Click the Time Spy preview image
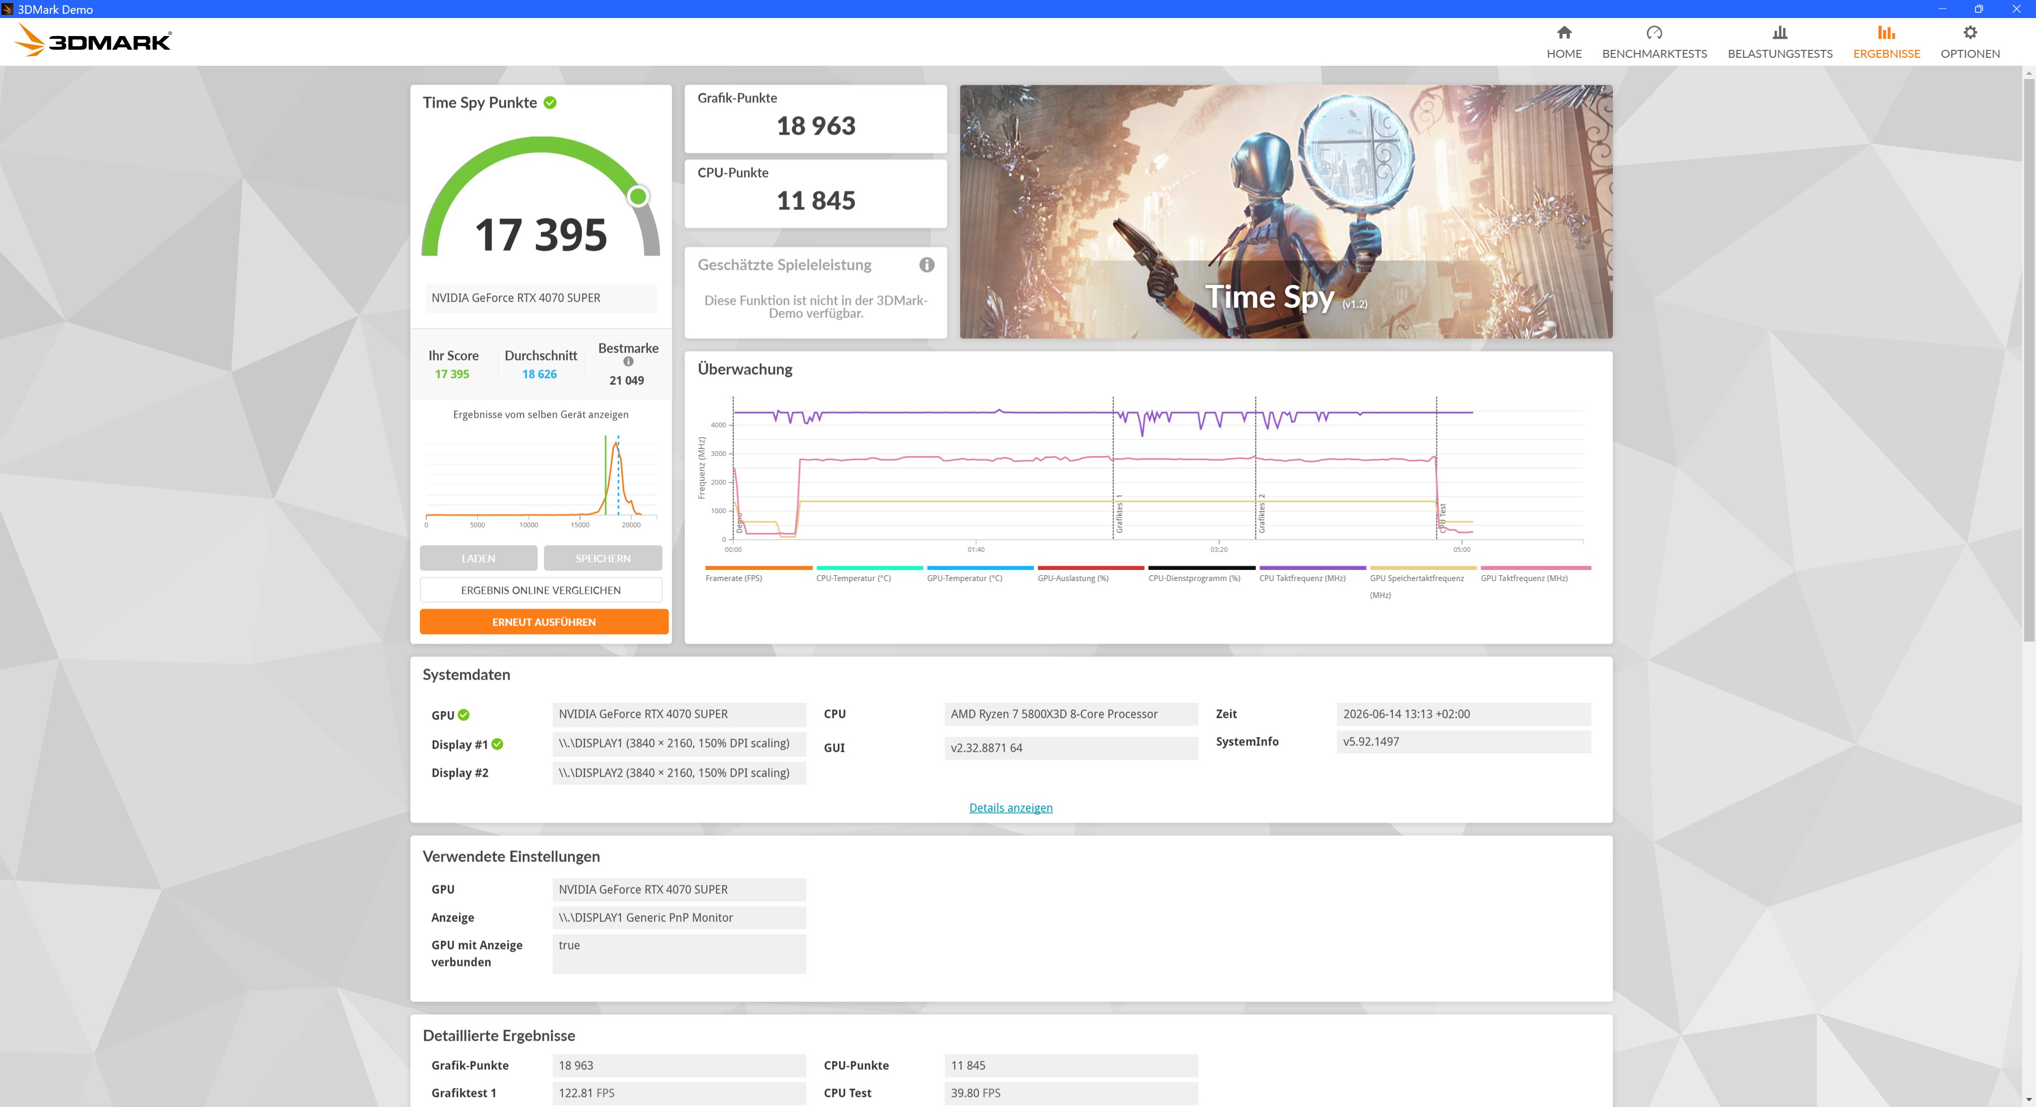Viewport: 2036px width, 1107px height. pos(1286,212)
